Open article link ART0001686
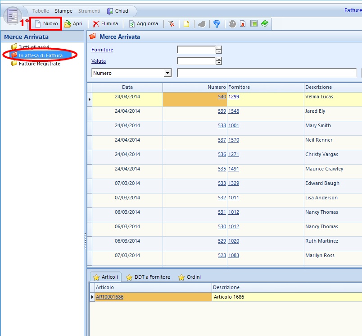The image size is (362, 336). [109, 297]
